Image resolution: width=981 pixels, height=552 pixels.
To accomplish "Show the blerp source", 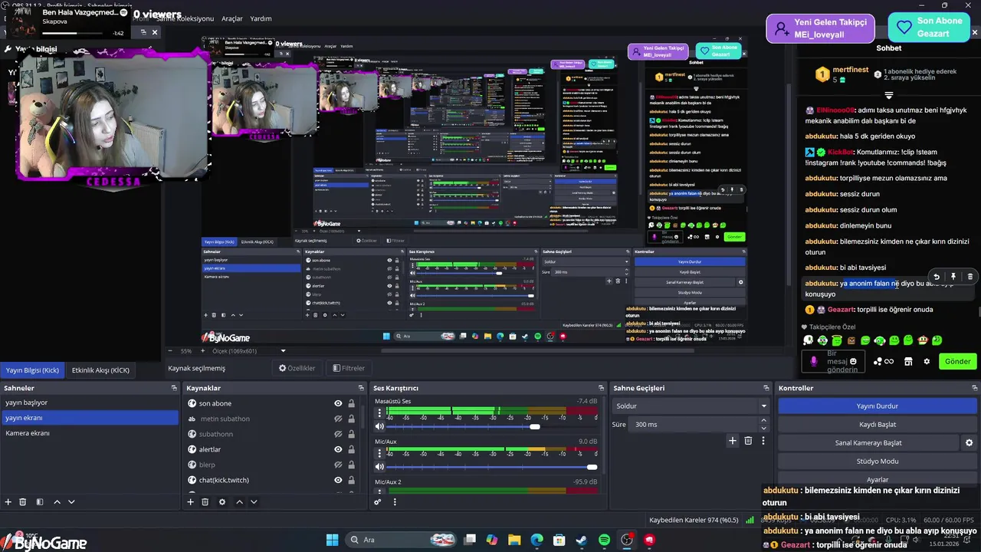I will [338, 465].
